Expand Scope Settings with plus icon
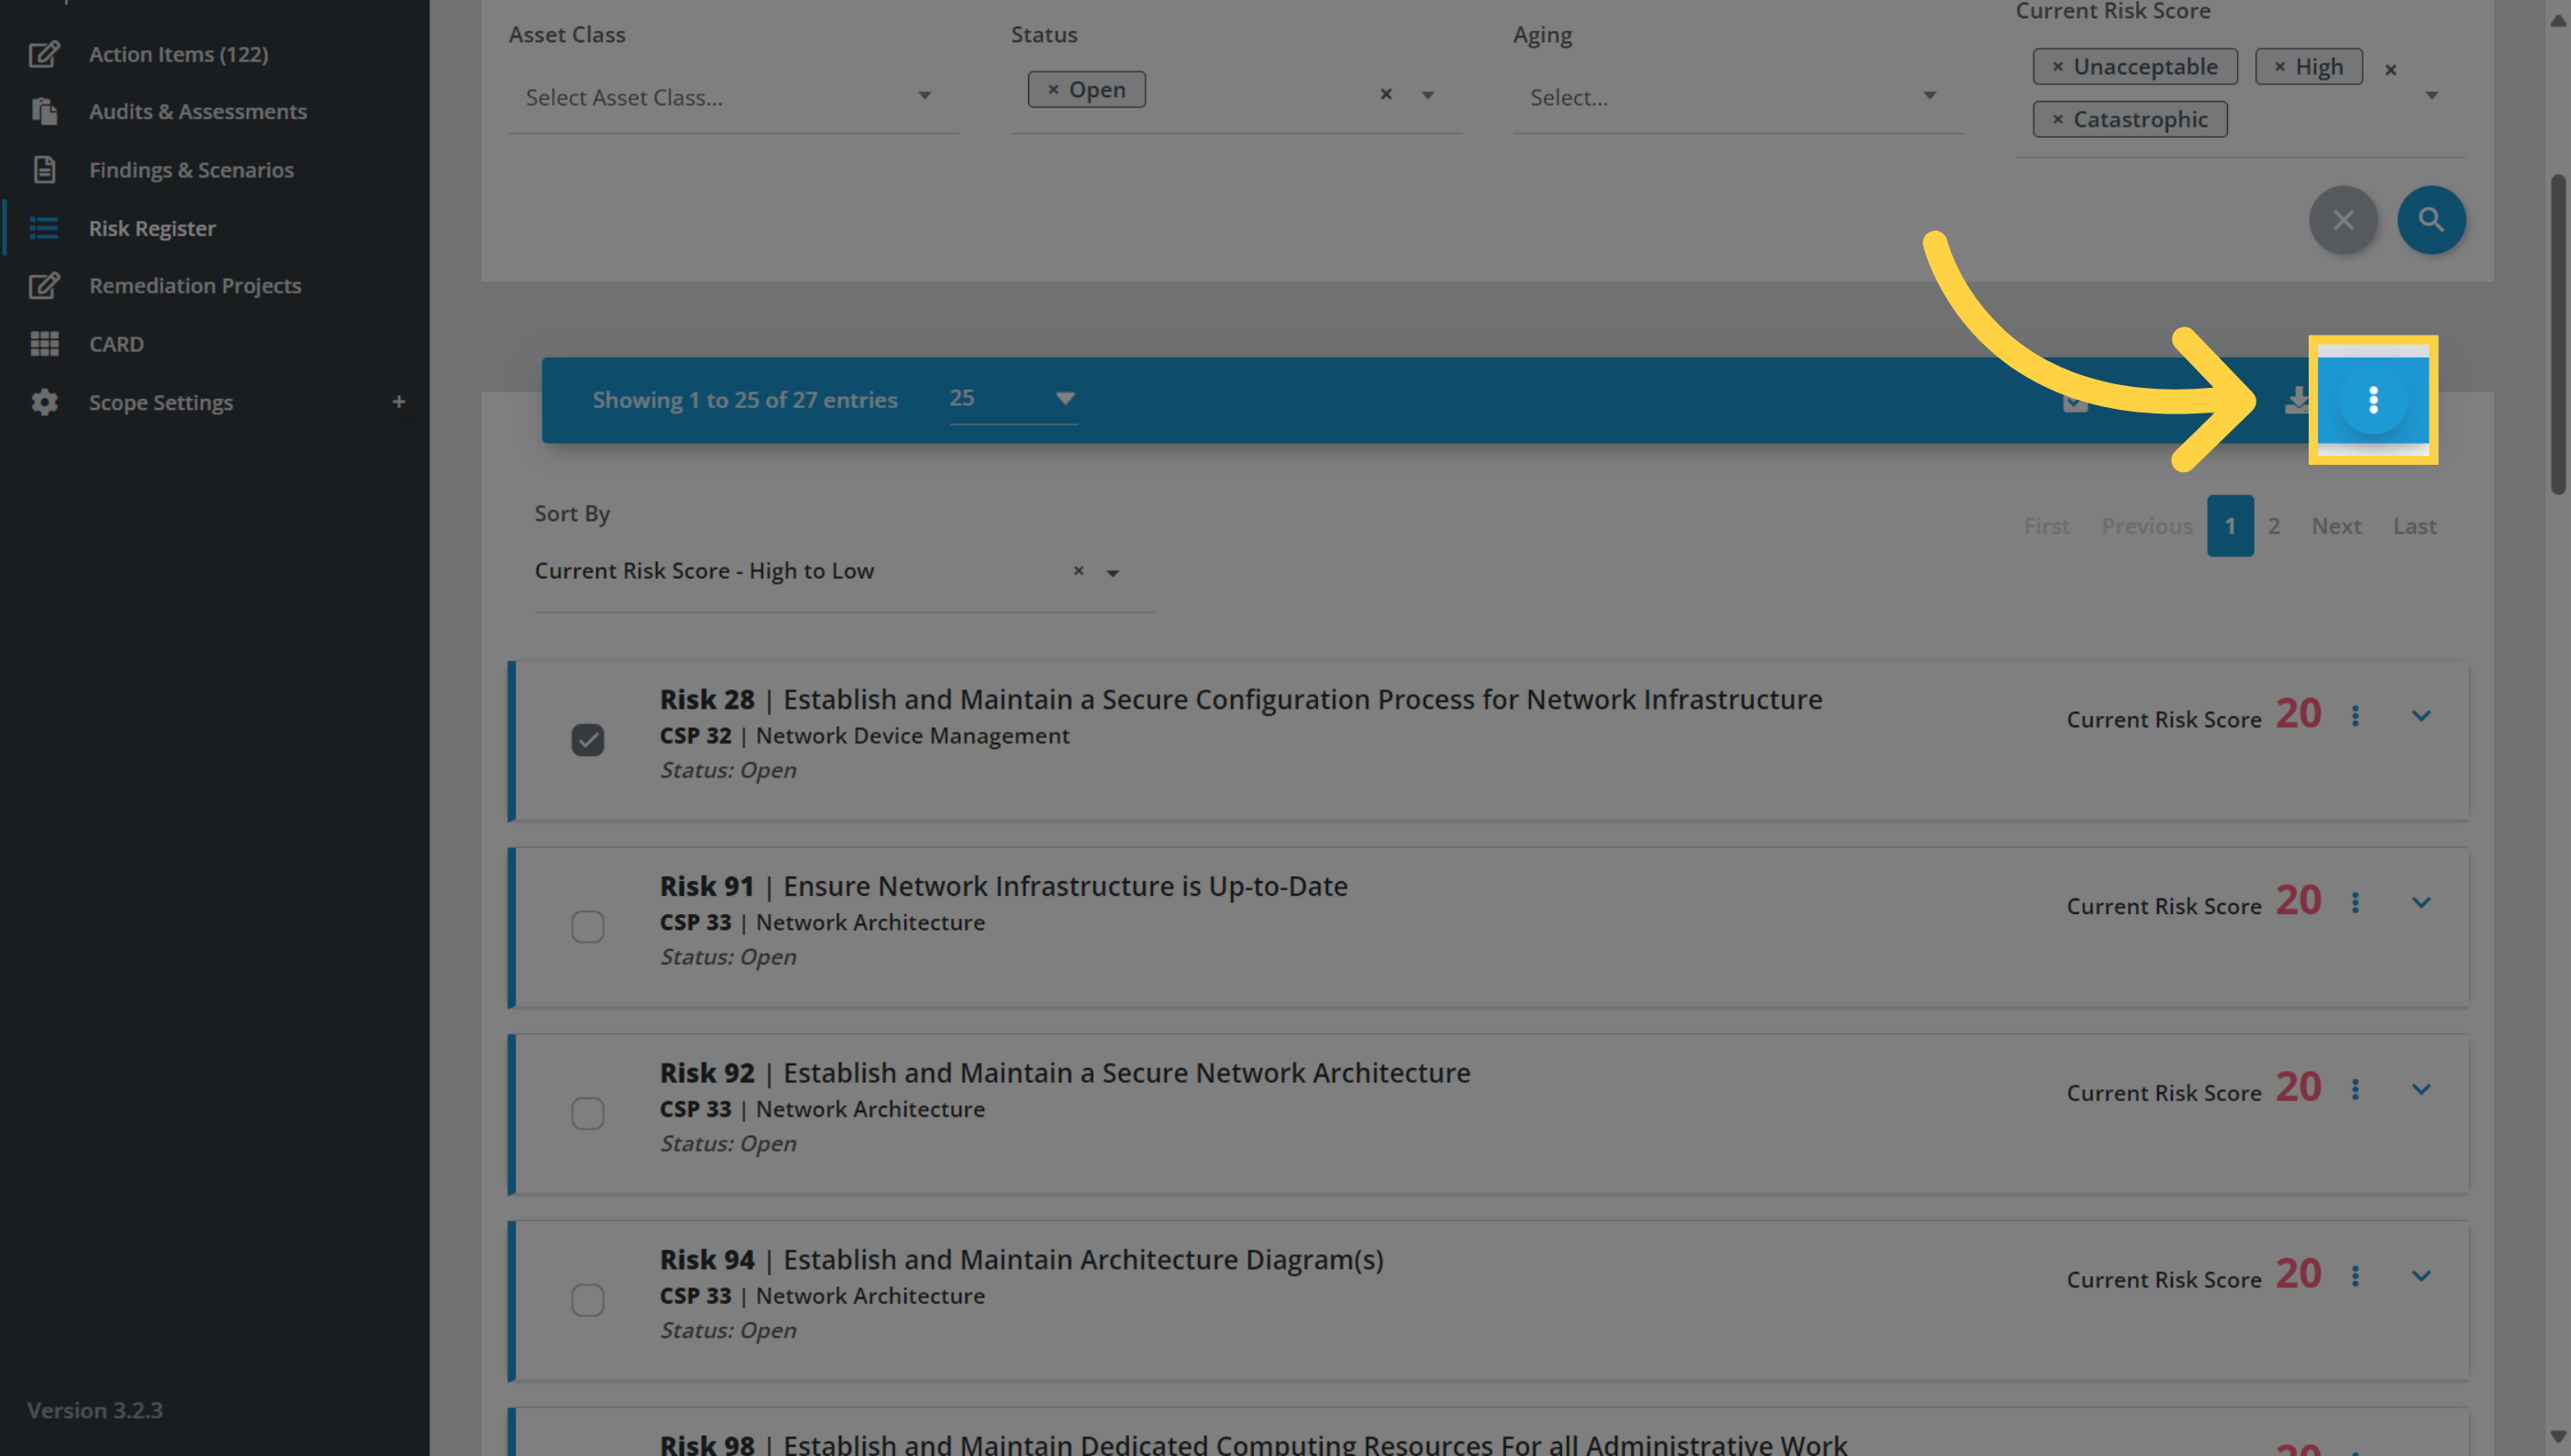 coord(398,401)
